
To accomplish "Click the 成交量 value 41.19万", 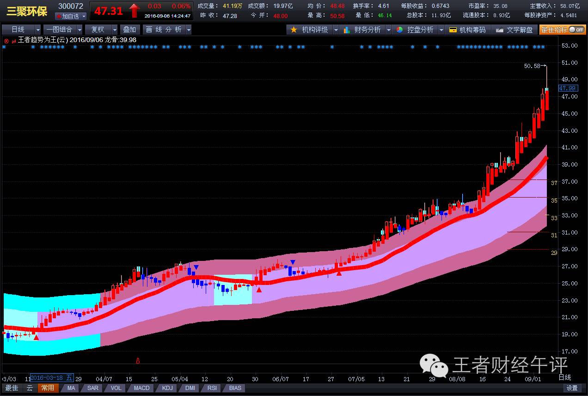I will click(233, 6).
